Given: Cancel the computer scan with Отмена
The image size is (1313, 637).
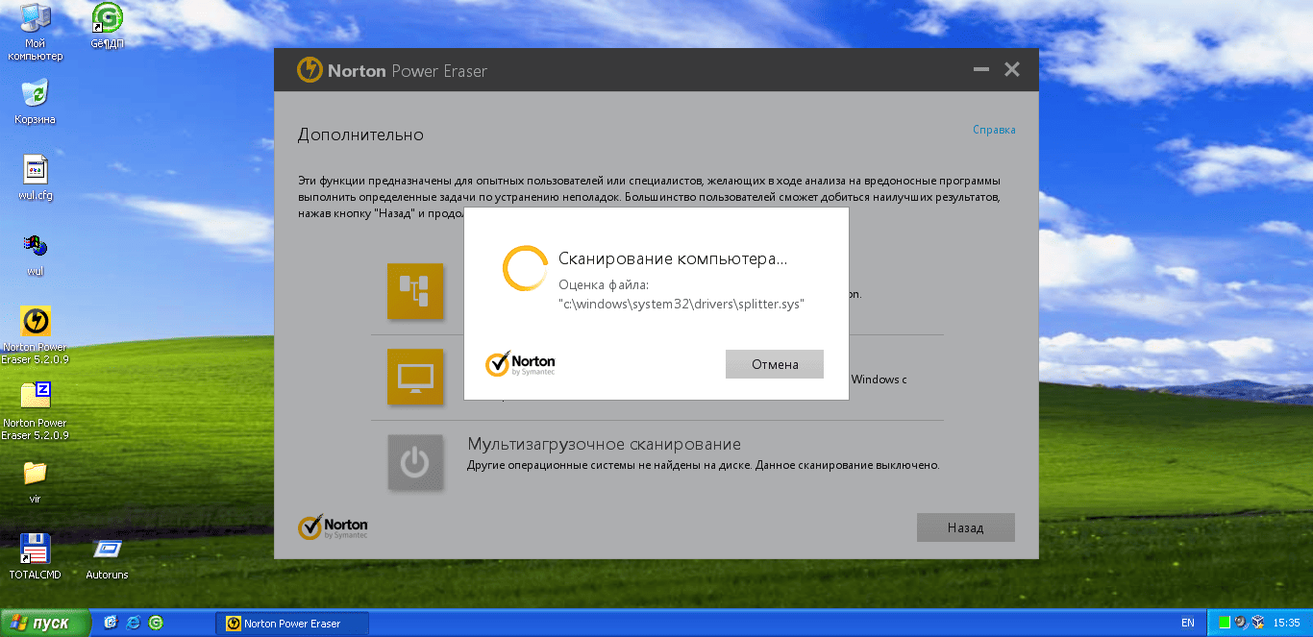Looking at the screenshot, I should pyautogui.click(x=775, y=364).
